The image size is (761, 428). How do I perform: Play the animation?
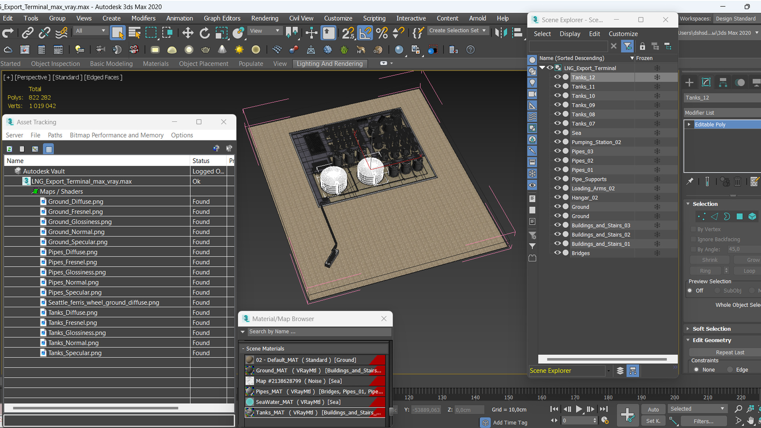[x=579, y=409]
